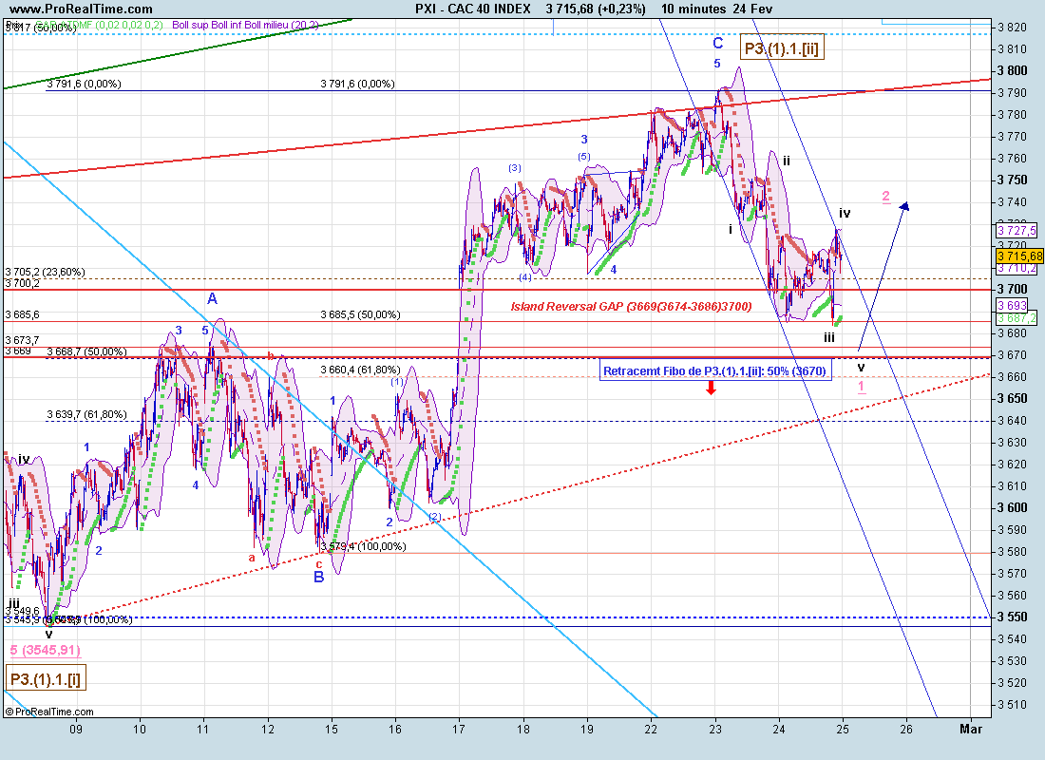This screenshot has height=760, width=1045.
Task: Click the PXI - CAC 40 INDEX title
Action: [472, 9]
